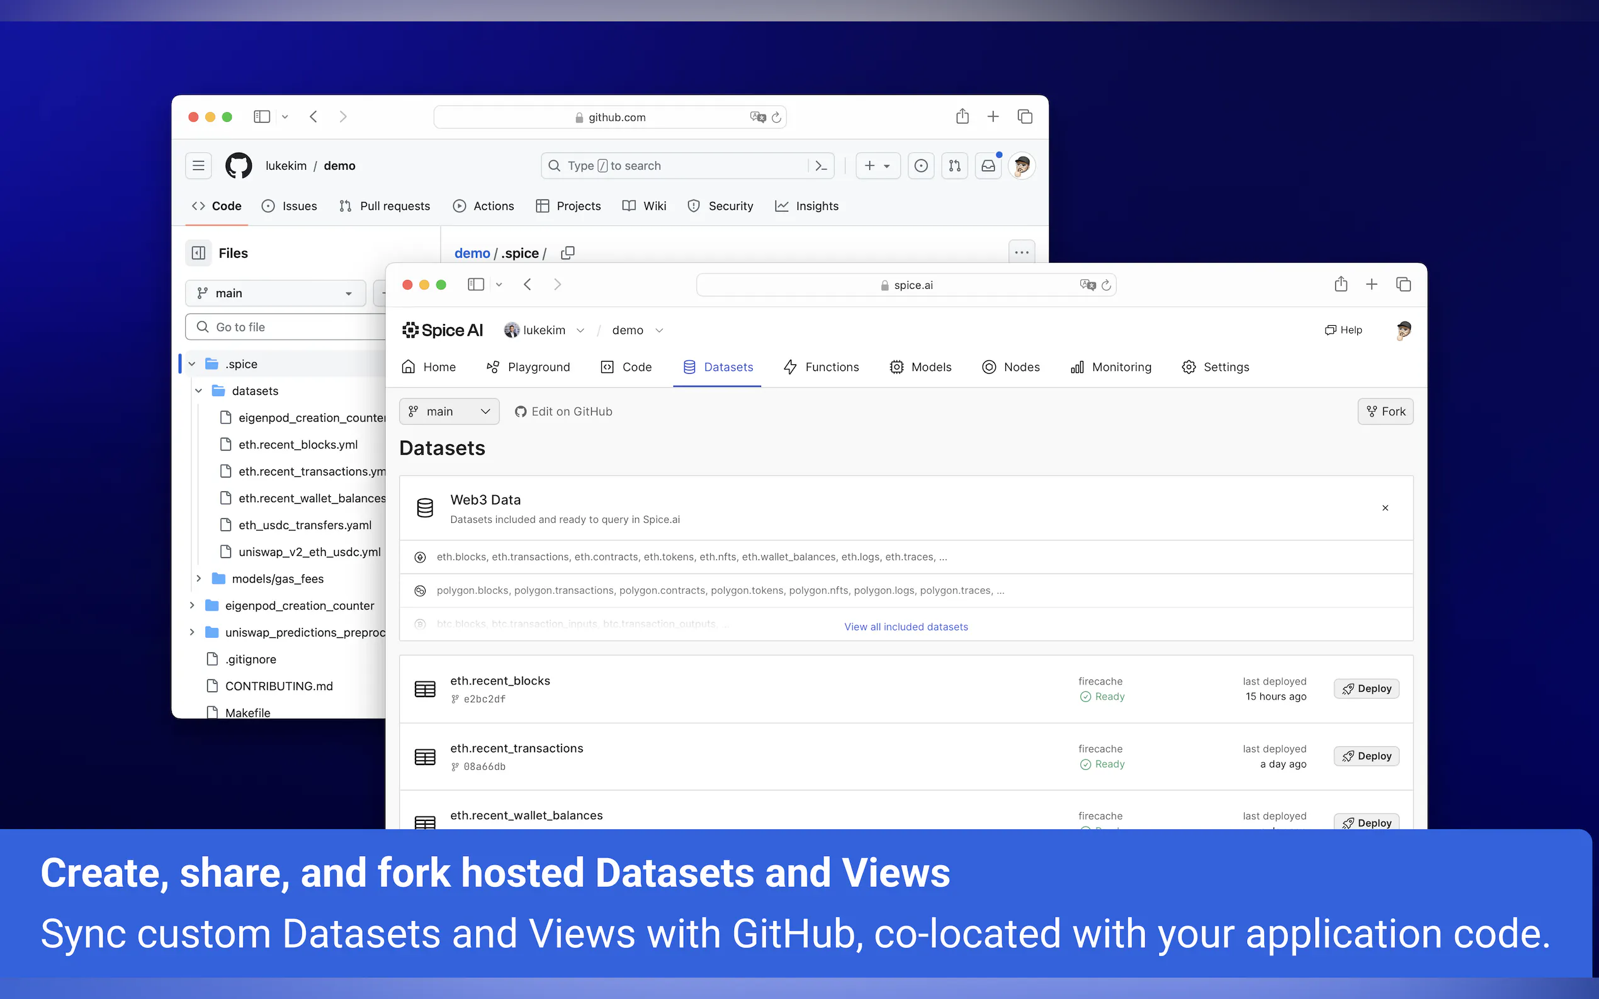Collapse the Files side panel icon
The width and height of the screenshot is (1599, 999).
(x=198, y=253)
